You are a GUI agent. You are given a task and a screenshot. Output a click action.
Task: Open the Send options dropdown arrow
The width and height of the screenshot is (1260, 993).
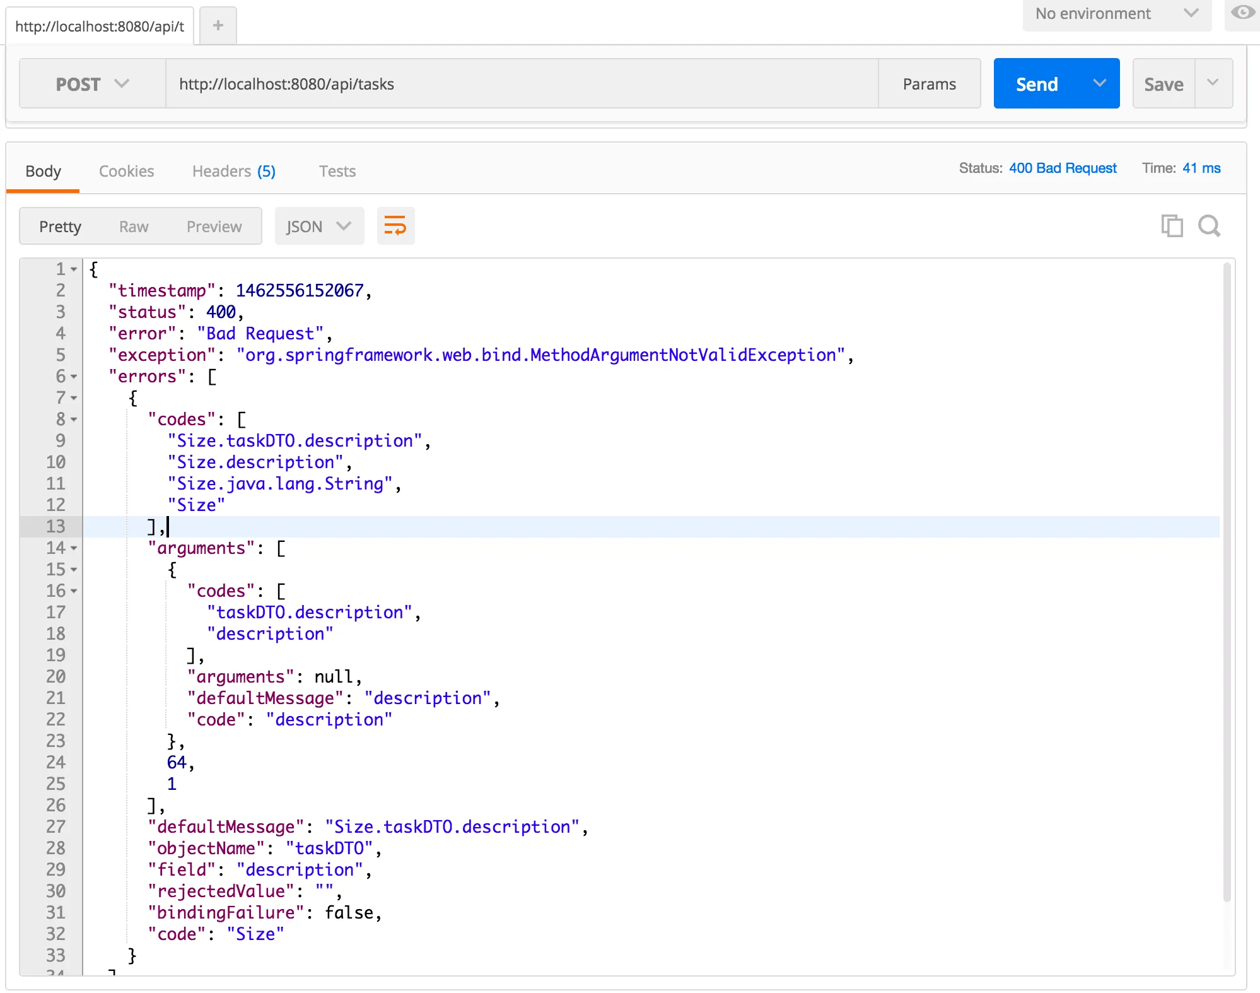point(1100,83)
